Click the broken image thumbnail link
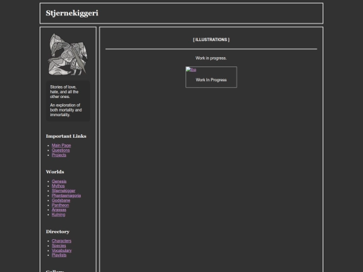The image size is (363, 272). 191,70
